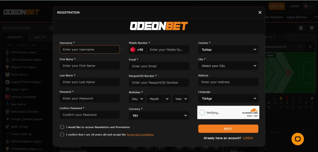Click the UEFA Europa League trophy icon
318x152 pixels.
point(7,52)
